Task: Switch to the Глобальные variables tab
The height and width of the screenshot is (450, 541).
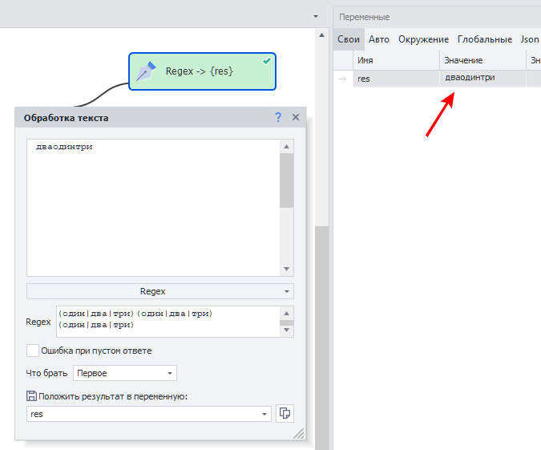Action: [x=485, y=39]
